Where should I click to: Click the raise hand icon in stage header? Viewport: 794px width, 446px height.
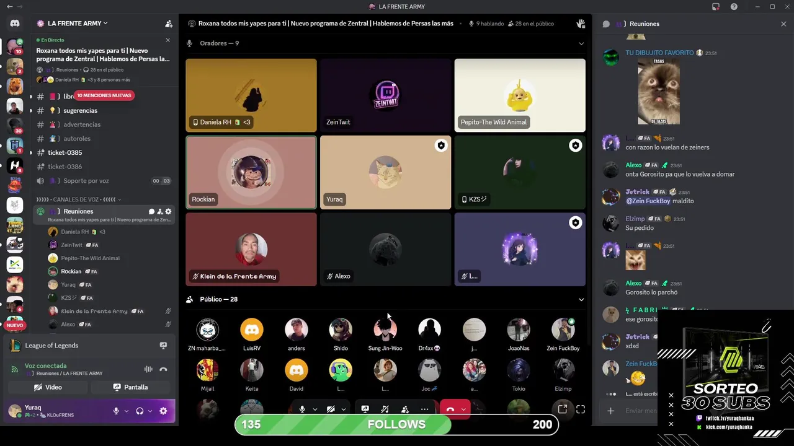tap(581, 24)
